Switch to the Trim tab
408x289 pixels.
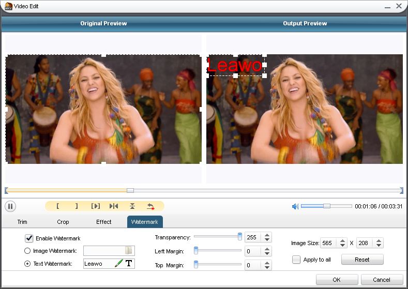tap(22, 222)
